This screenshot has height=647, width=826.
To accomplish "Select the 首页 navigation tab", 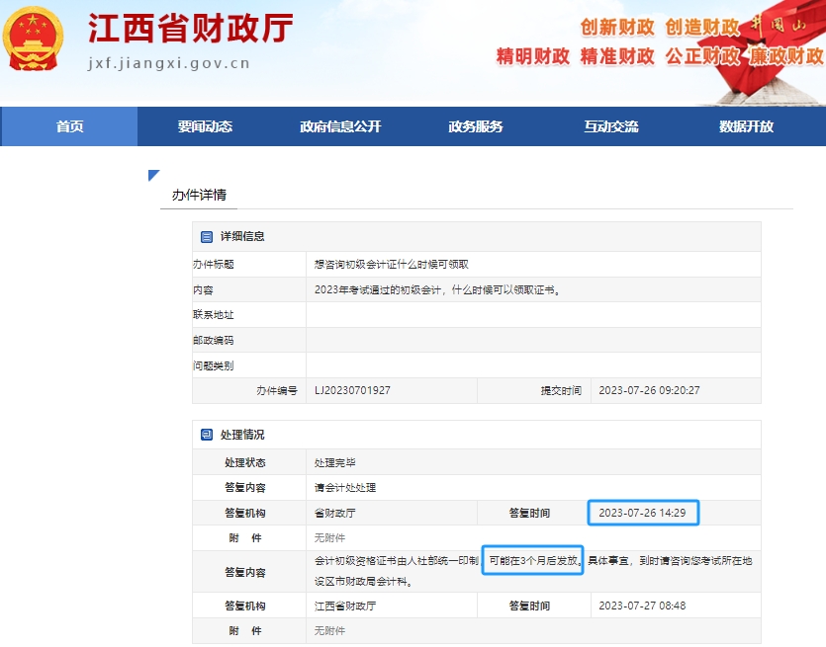I will pos(68,126).
